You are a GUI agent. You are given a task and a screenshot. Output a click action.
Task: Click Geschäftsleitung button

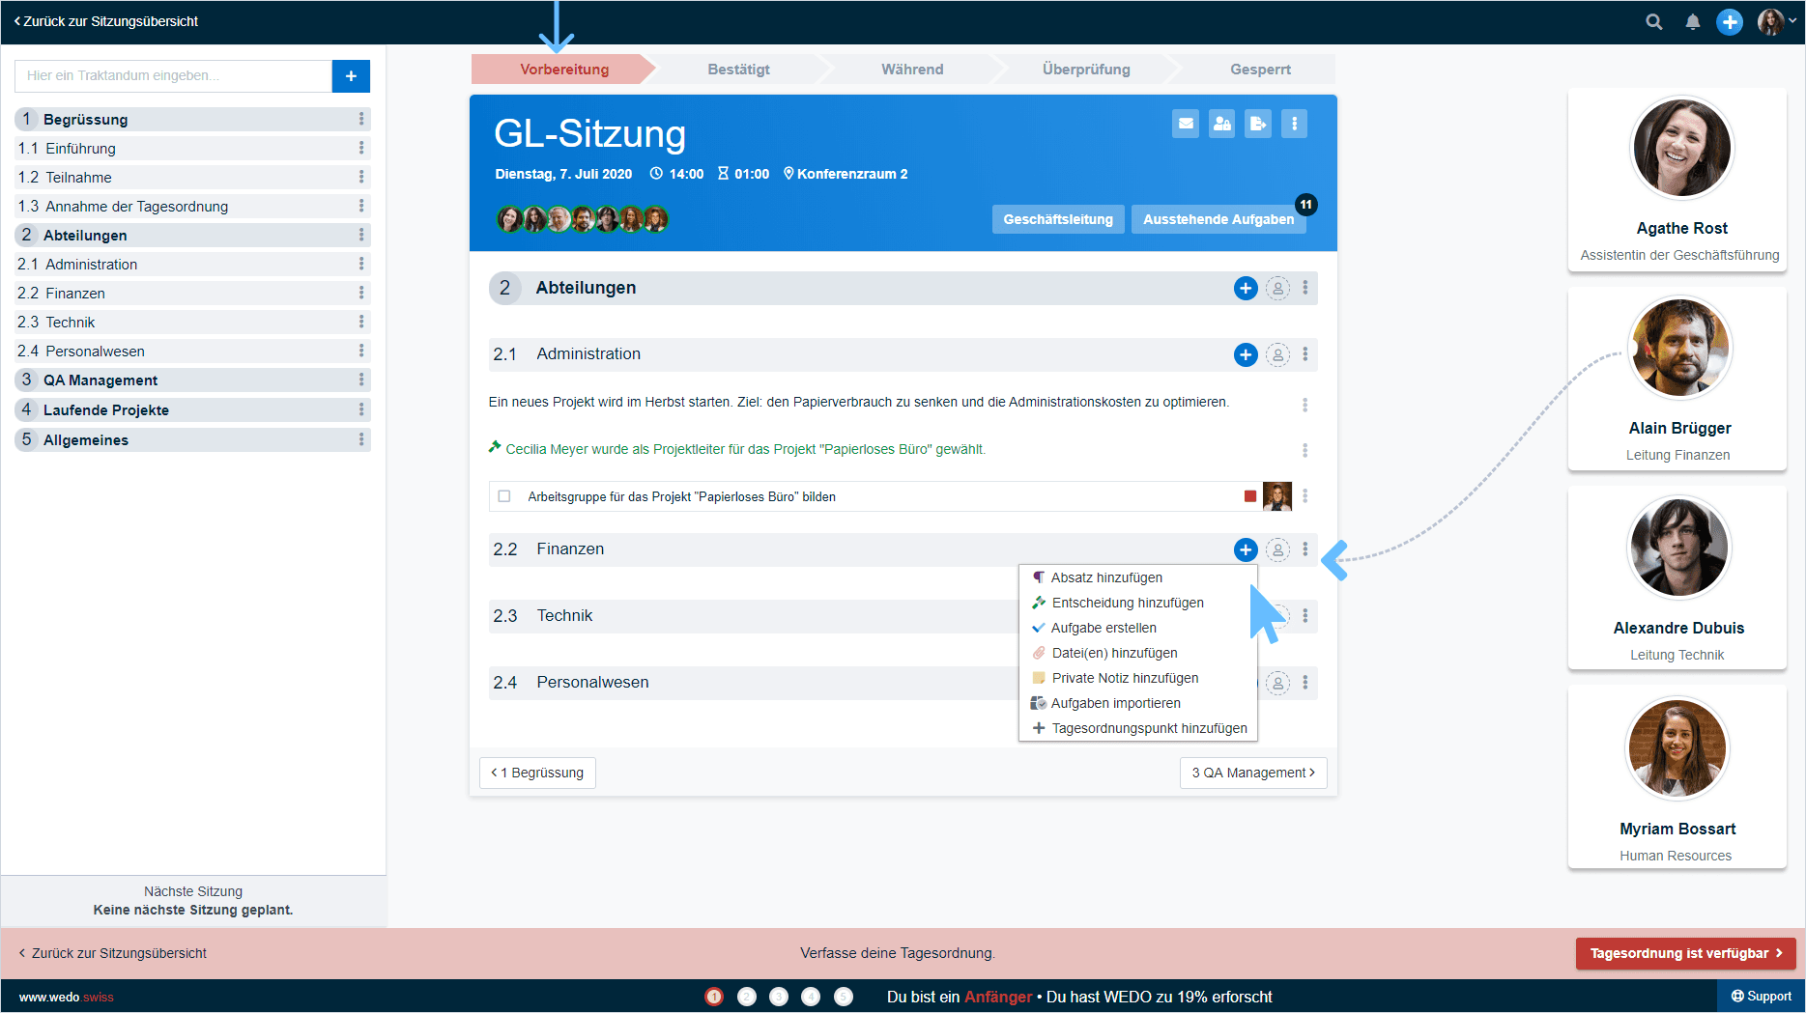pos(1058,219)
